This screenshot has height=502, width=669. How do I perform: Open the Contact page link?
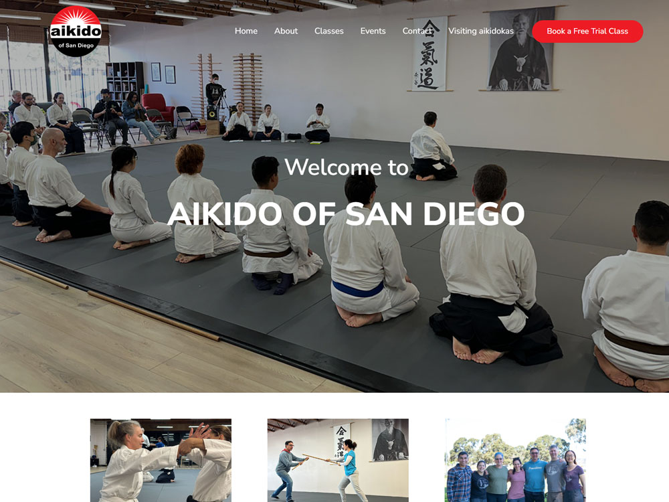point(417,31)
